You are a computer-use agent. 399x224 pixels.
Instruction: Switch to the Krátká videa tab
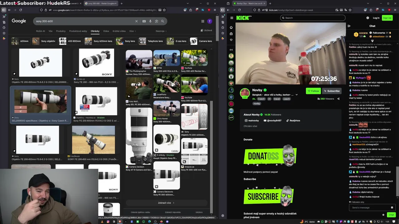tap(119, 31)
